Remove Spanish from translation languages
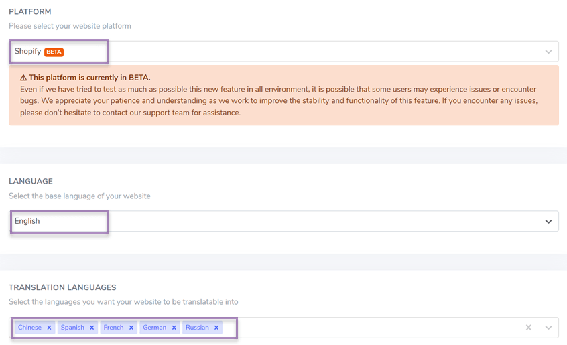 (92, 328)
